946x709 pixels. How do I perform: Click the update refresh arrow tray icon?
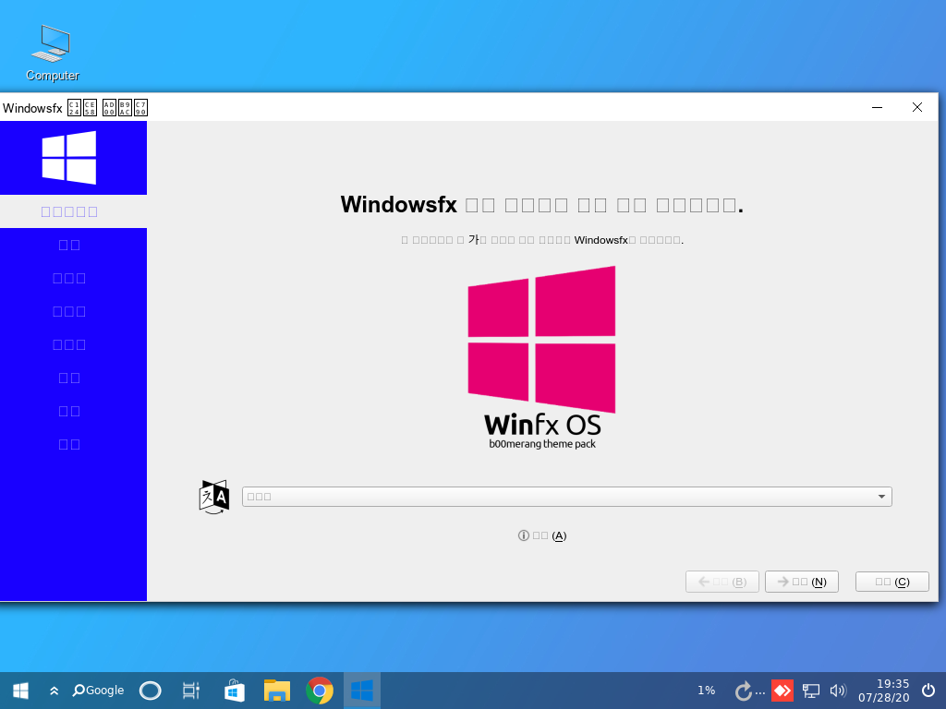744,691
